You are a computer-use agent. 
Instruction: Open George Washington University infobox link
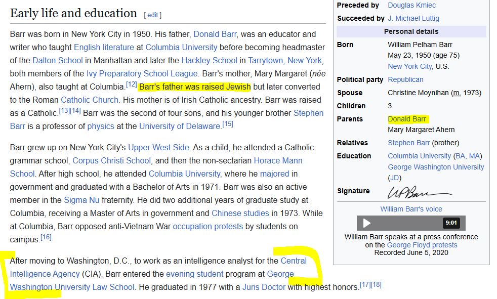point(436,167)
